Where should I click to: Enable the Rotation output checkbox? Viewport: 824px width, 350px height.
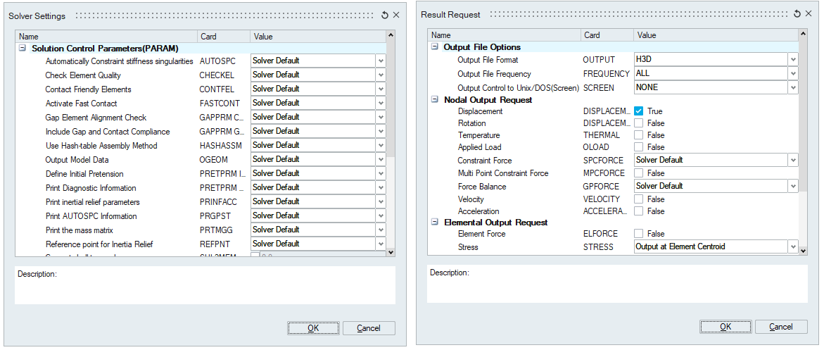tap(639, 123)
